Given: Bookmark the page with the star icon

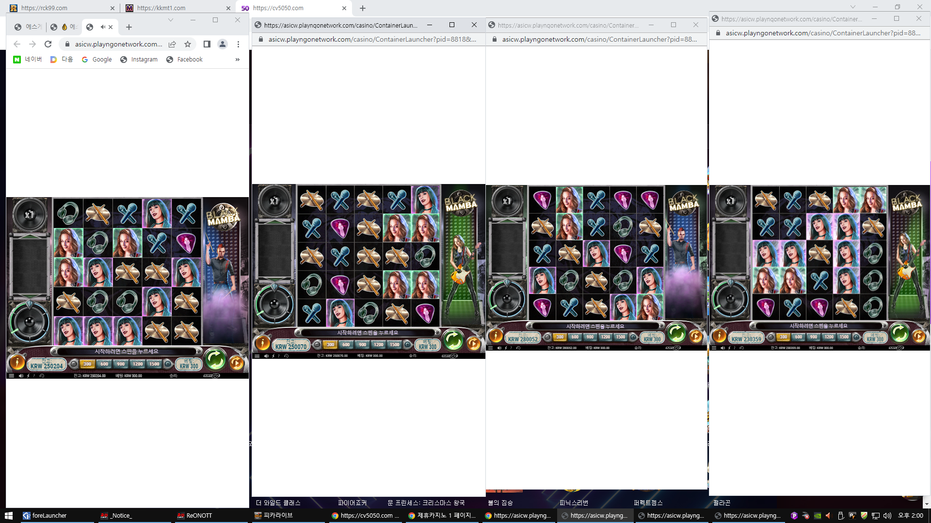Looking at the screenshot, I should (x=188, y=44).
